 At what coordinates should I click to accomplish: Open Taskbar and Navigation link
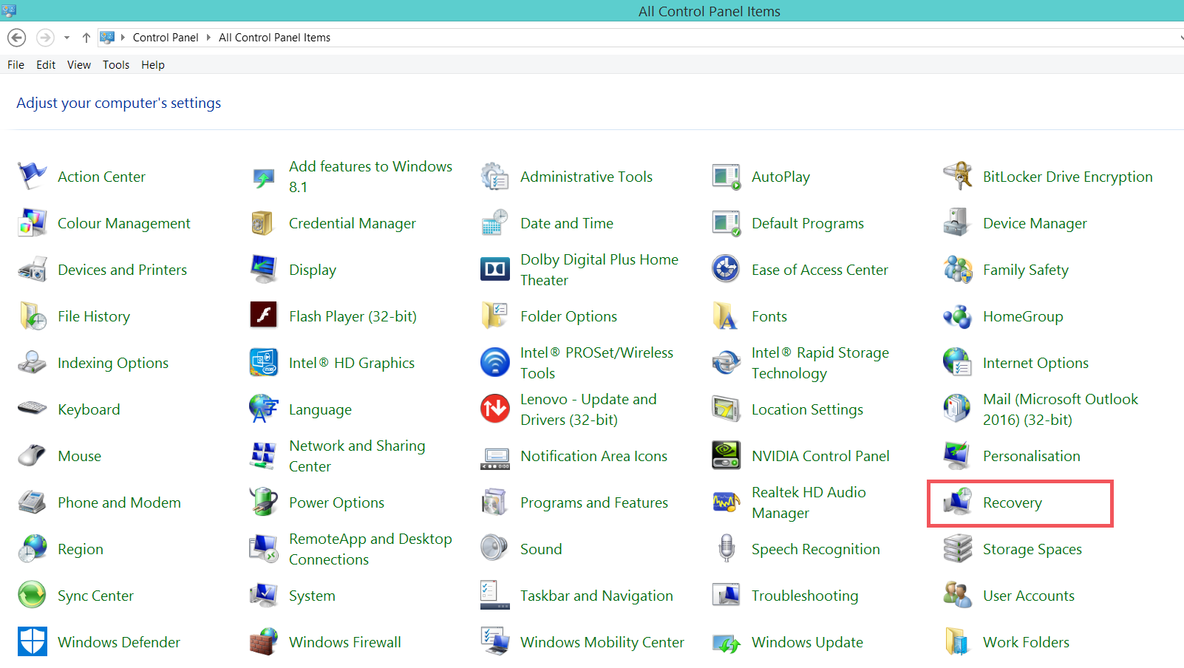tap(596, 596)
